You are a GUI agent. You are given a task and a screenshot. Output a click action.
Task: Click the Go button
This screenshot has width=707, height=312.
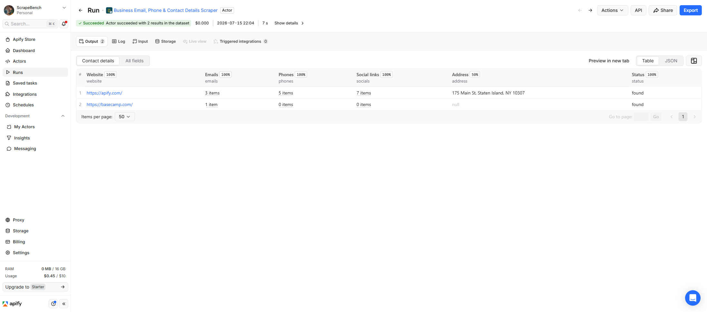tap(656, 117)
